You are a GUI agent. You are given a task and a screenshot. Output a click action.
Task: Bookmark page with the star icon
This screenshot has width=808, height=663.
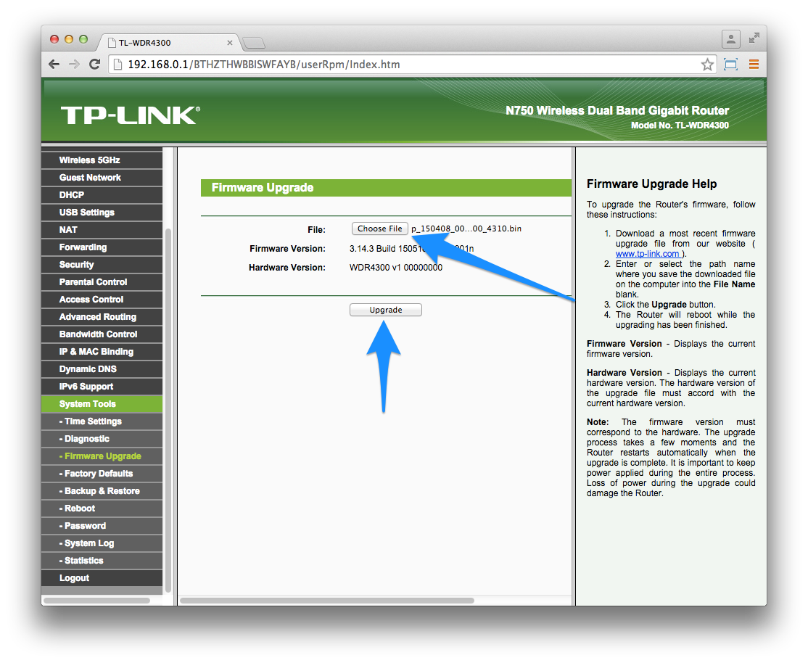tap(707, 65)
